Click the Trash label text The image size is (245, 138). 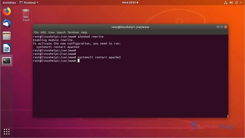26,20
